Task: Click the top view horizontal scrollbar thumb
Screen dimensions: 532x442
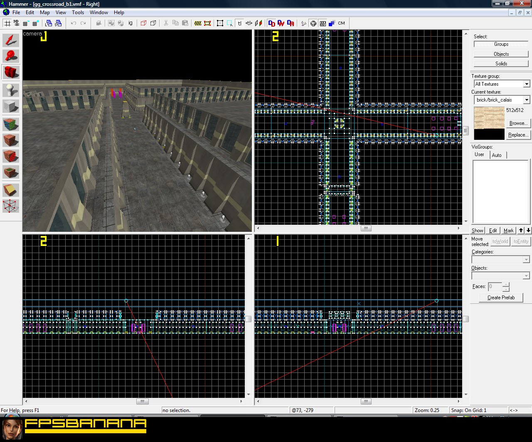Action: tap(366, 228)
